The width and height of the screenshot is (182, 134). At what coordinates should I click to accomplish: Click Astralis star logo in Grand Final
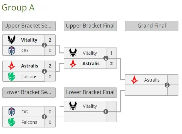(134, 80)
